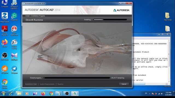Click the 'Autodesk Product' line in Notepad
The image size is (175, 98).
pos(141,52)
